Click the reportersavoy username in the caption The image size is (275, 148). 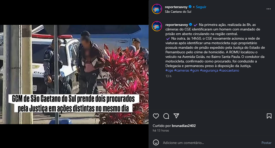point(177,25)
